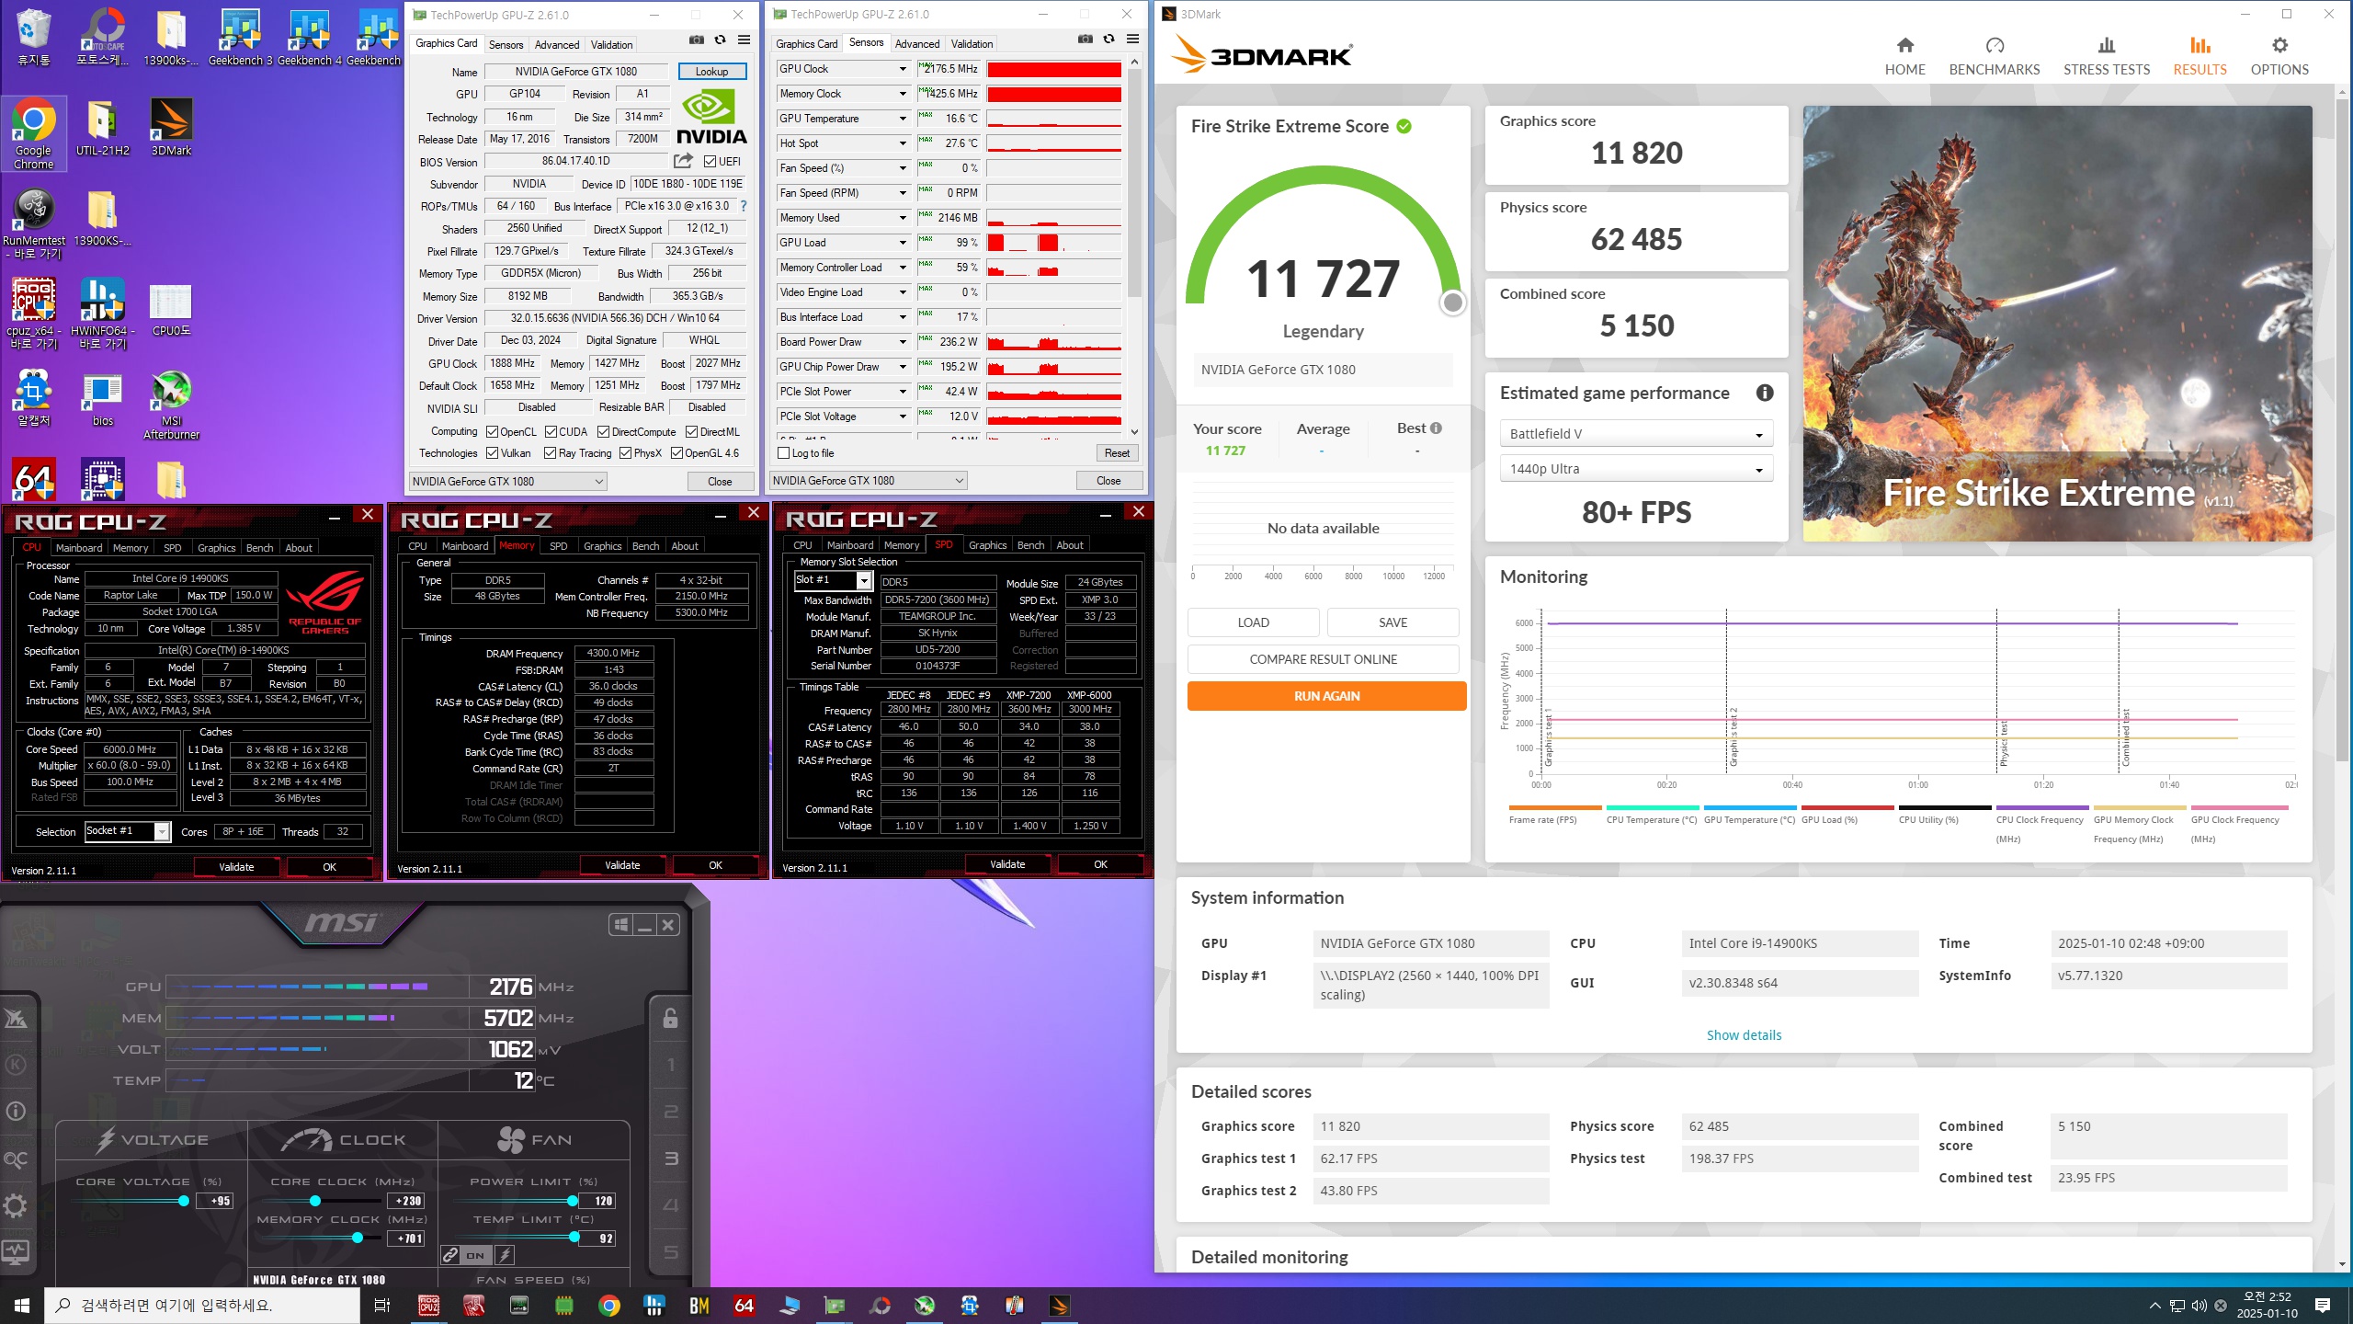Open GPU selector dropdown in GPU-Z Graphics Card window

click(507, 481)
